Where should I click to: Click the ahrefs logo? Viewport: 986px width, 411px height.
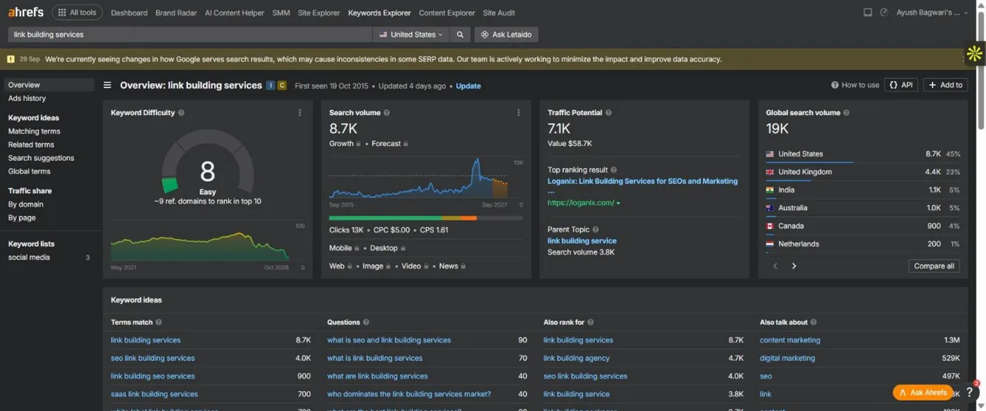coord(26,12)
